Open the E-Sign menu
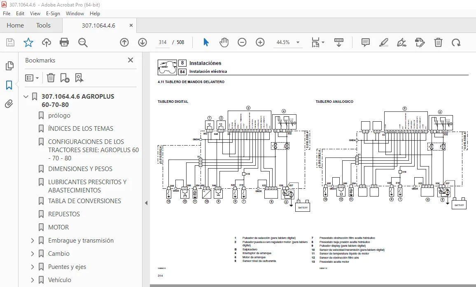This screenshot has height=287, width=476. point(53,13)
